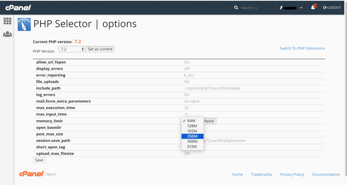Click the Apply button beside memory_limit
Screen dimensions: 347x185
(209, 121)
